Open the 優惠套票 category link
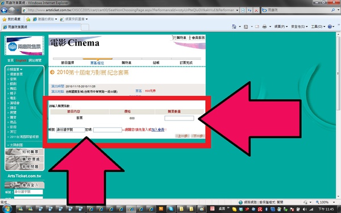 coord(16,74)
